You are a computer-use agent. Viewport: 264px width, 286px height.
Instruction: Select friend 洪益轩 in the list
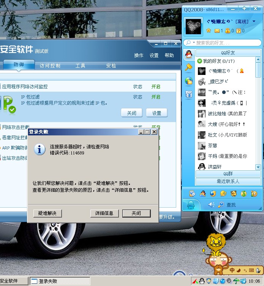226,167
